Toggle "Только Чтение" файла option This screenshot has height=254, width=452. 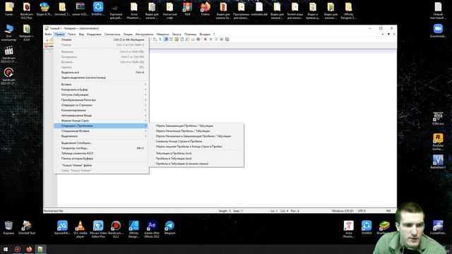pos(102,165)
